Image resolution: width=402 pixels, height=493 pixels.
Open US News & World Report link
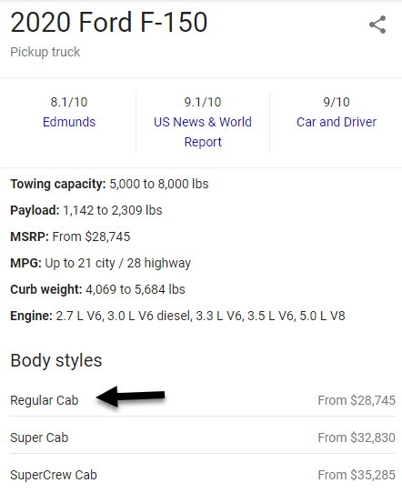click(203, 132)
